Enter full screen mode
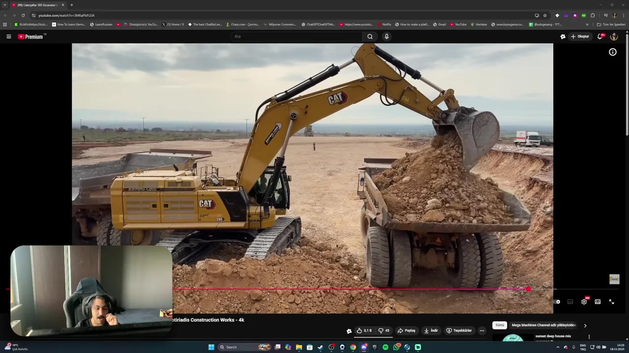Screen dimensions: 629x353 coord(611,302)
